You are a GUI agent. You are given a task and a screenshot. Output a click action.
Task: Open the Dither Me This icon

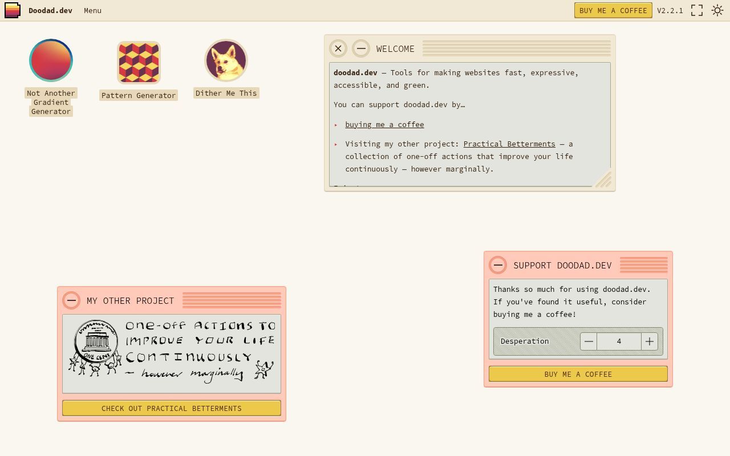pyautogui.click(x=226, y=60)
